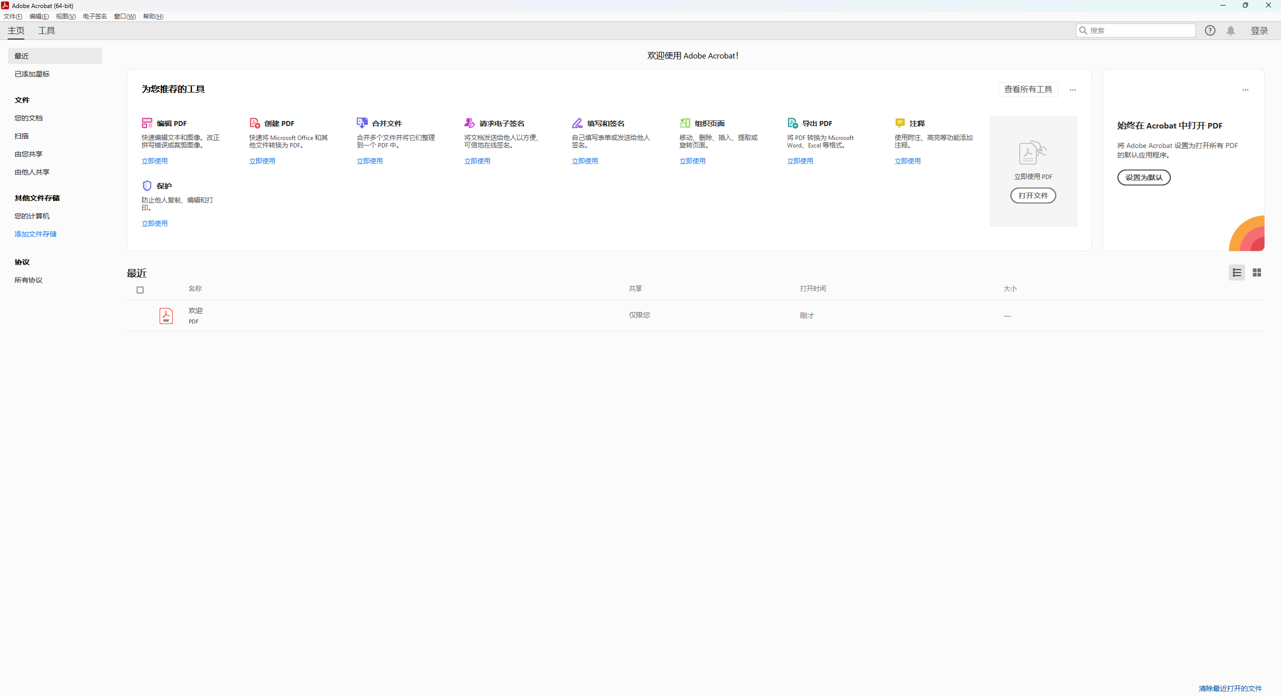
Task: Click 立即使用 under 注释
Action: click(908, 161)
